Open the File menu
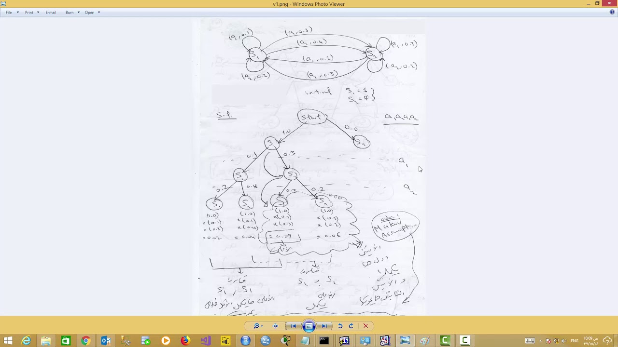 [12, 13]
